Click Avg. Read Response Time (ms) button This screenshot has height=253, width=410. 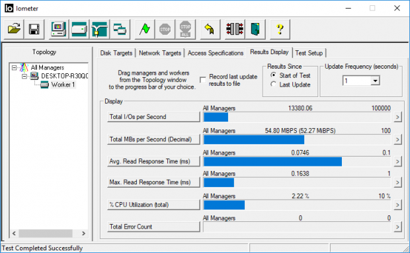tap(153, 161)
